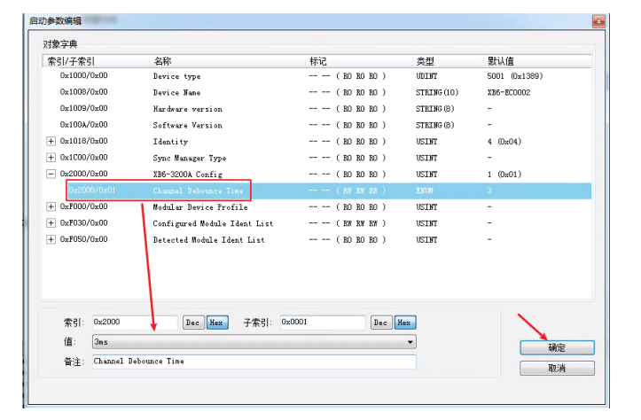
Task: Click the 索引 input field containing 0x2000
Action: 135,323
